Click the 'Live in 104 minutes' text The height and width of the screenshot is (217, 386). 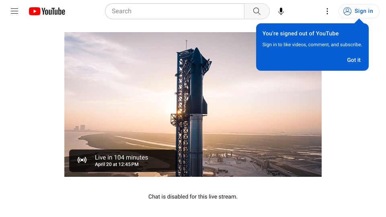[x=121, y=158]
